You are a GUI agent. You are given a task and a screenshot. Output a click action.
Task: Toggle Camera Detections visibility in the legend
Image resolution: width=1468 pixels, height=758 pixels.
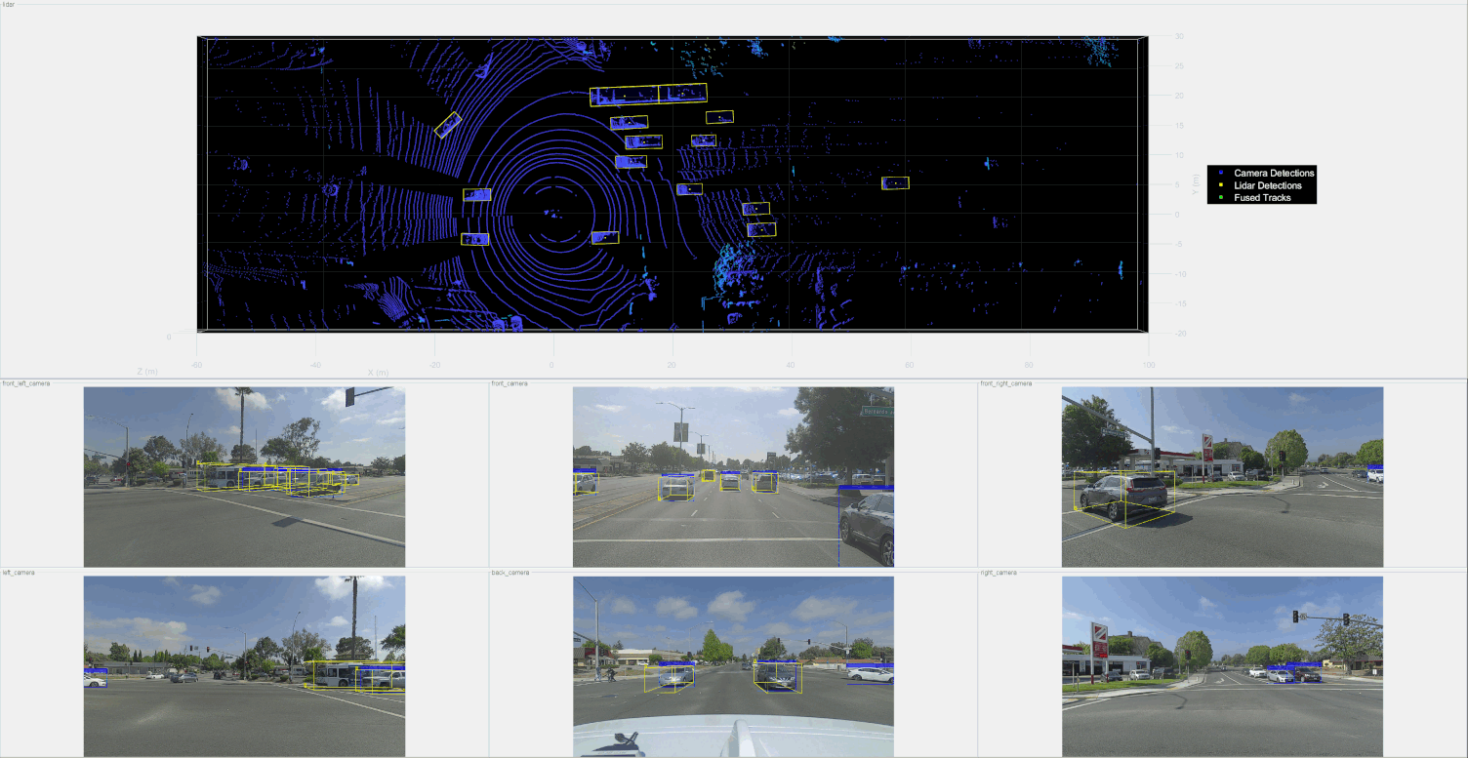pyautogui.click(x=1274, y=173)
